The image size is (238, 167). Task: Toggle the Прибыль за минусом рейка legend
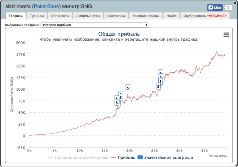coord(78,158)
